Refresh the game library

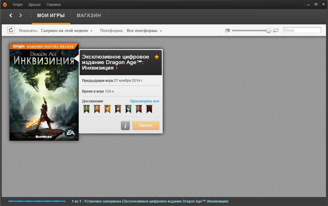pyautogui.click(x=11, y=30)
